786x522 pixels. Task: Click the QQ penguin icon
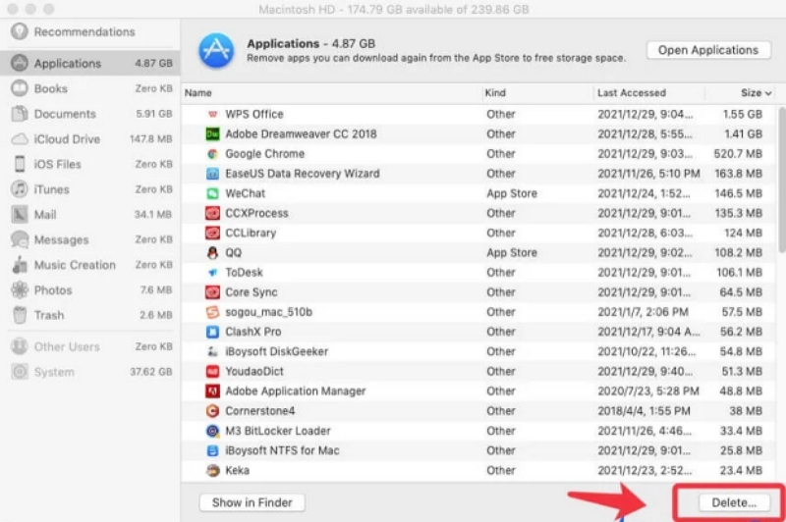[212, 253]
